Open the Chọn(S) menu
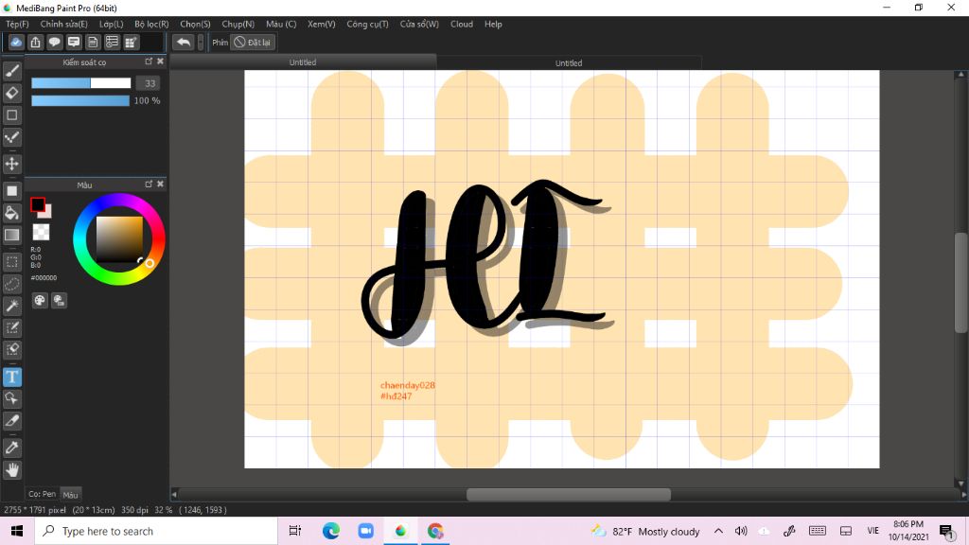 [195, 24]
